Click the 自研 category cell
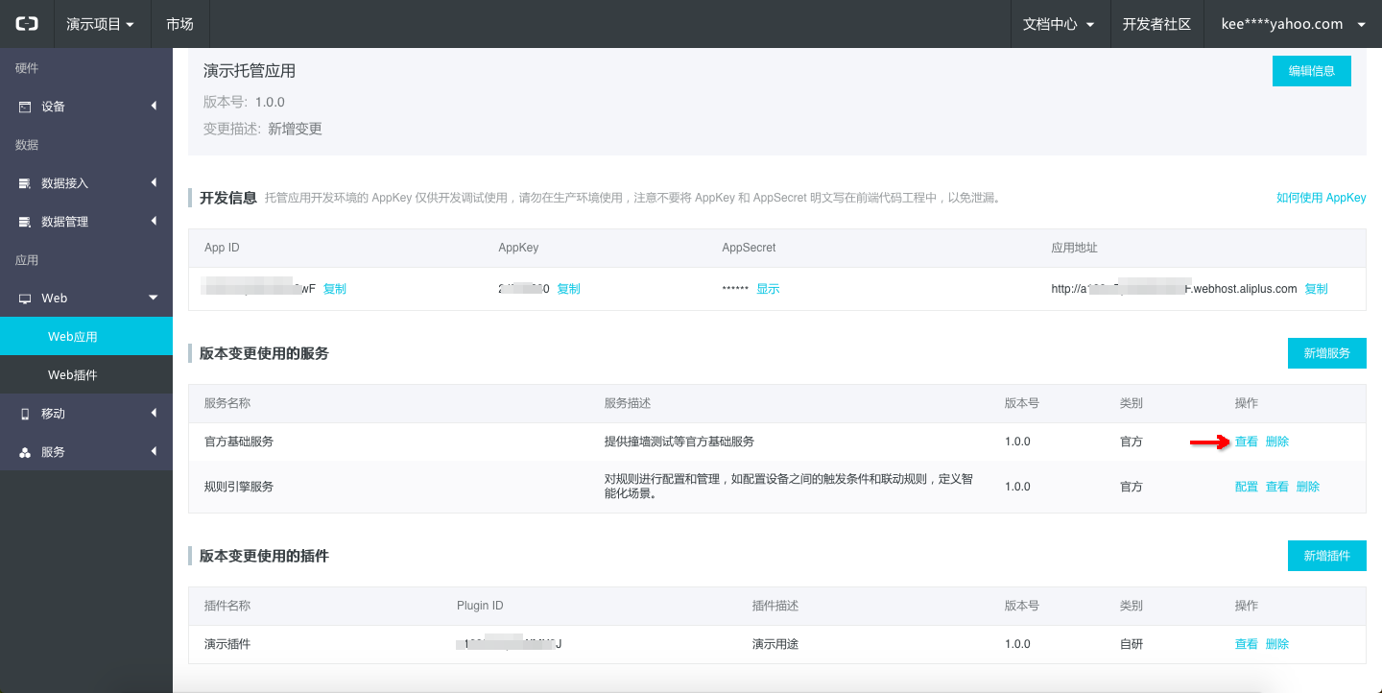The height and width of the screenshot is (693, 1382). (1132, 644)
